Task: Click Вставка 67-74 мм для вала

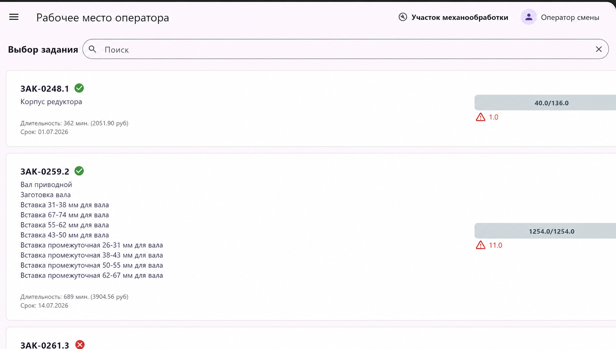Action: click(x=65, y=215)
